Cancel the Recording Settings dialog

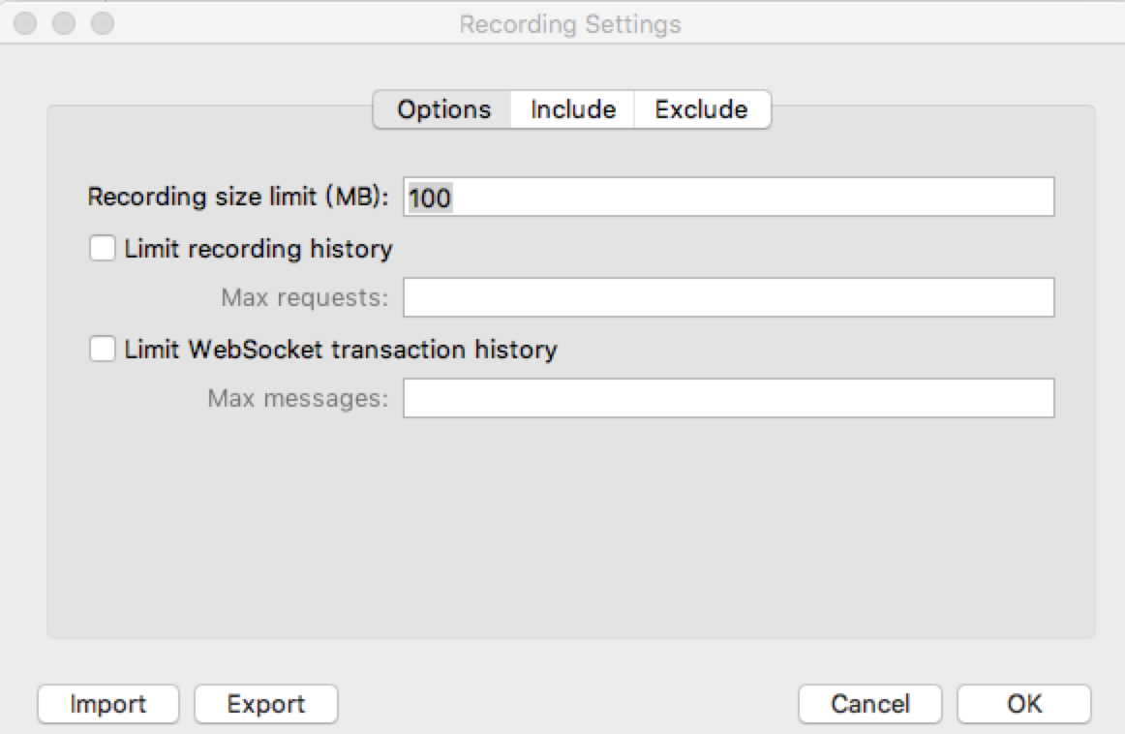(870, 704)
